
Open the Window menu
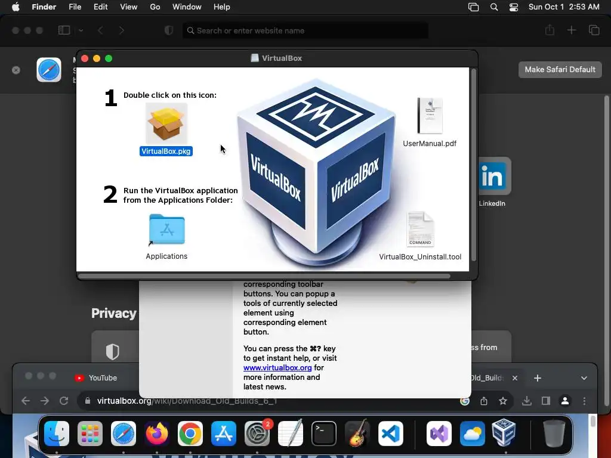(187, 7)
